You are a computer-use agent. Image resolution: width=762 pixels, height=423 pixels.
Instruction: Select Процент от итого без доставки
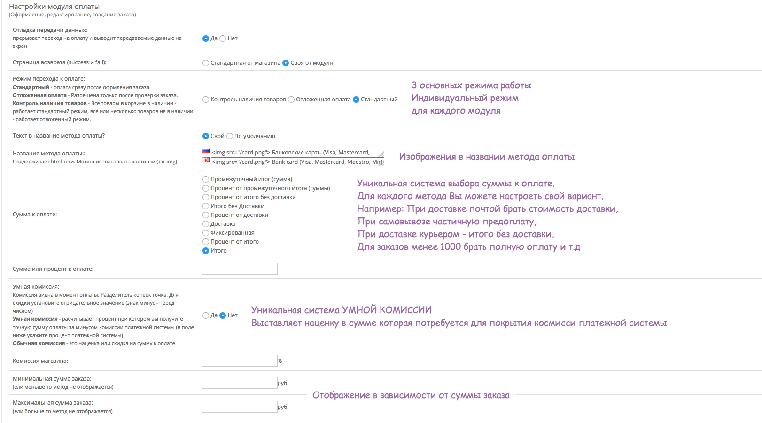[205, 197]
